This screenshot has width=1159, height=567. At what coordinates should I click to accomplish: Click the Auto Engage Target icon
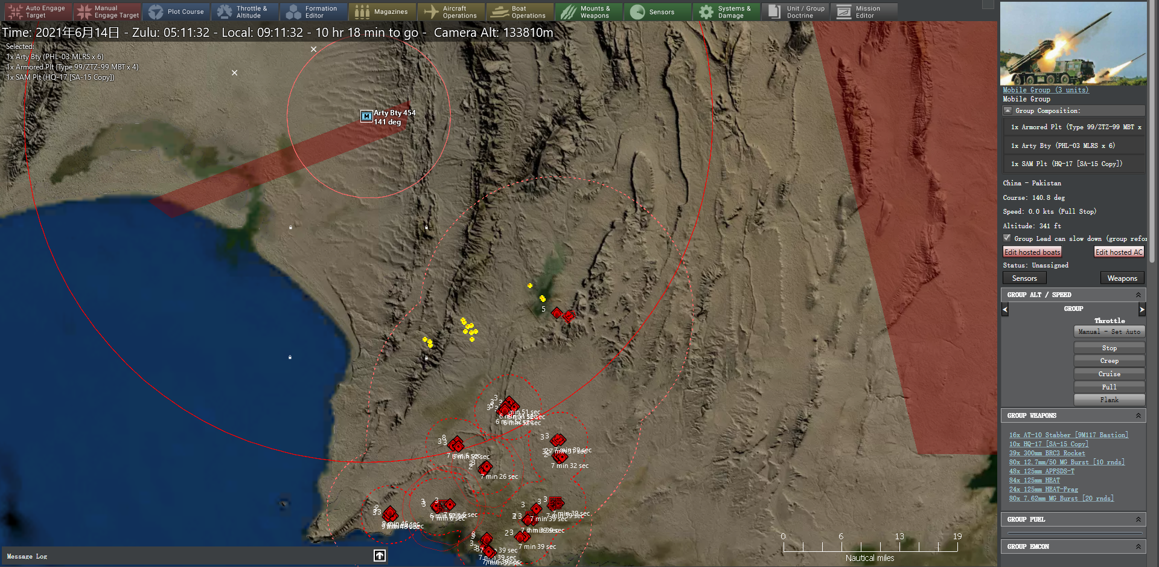(x=16, y=11)
